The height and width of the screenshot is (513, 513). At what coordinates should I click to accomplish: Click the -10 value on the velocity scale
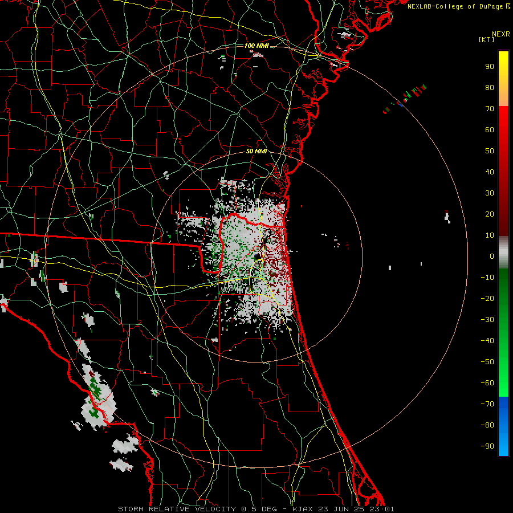coord(487,278)
